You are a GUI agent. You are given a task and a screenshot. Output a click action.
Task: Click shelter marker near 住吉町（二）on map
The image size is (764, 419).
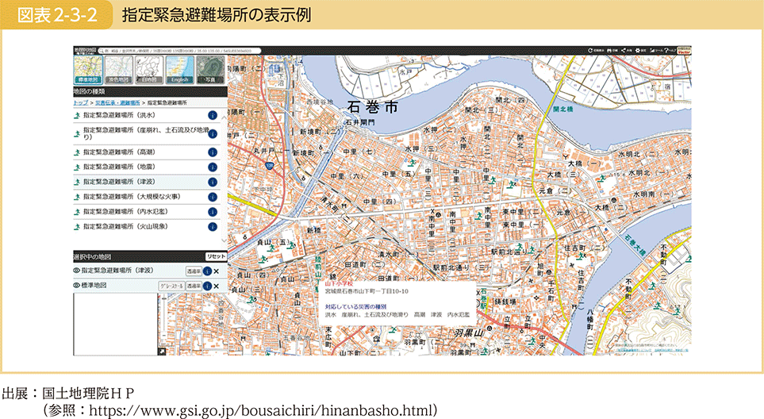(x=582, y=256)
